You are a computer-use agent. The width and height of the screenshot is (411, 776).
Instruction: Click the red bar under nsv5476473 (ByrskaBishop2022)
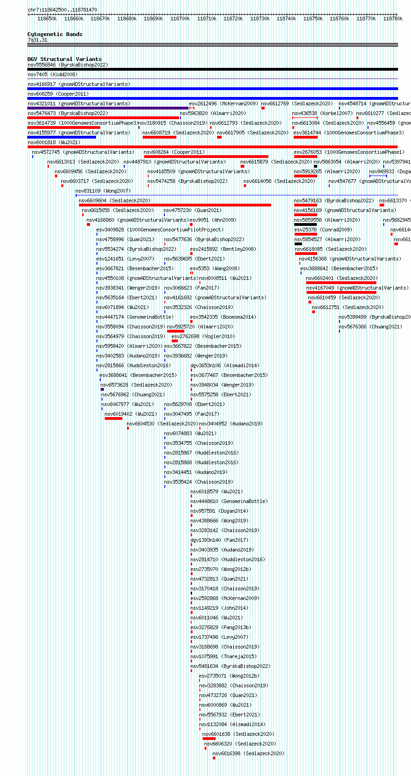103,118
